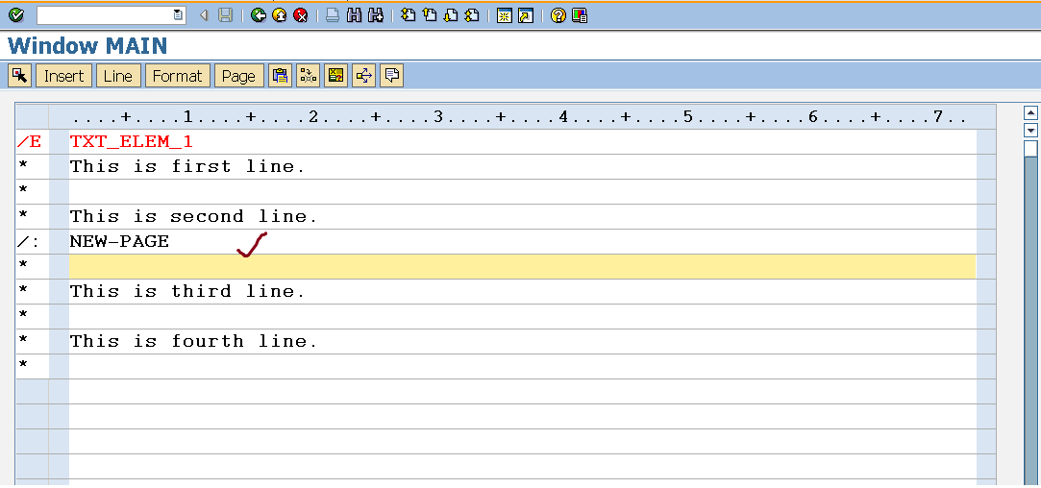Click the Line button
Viewport: 1041px width, 488px height.
pos(118,76)
